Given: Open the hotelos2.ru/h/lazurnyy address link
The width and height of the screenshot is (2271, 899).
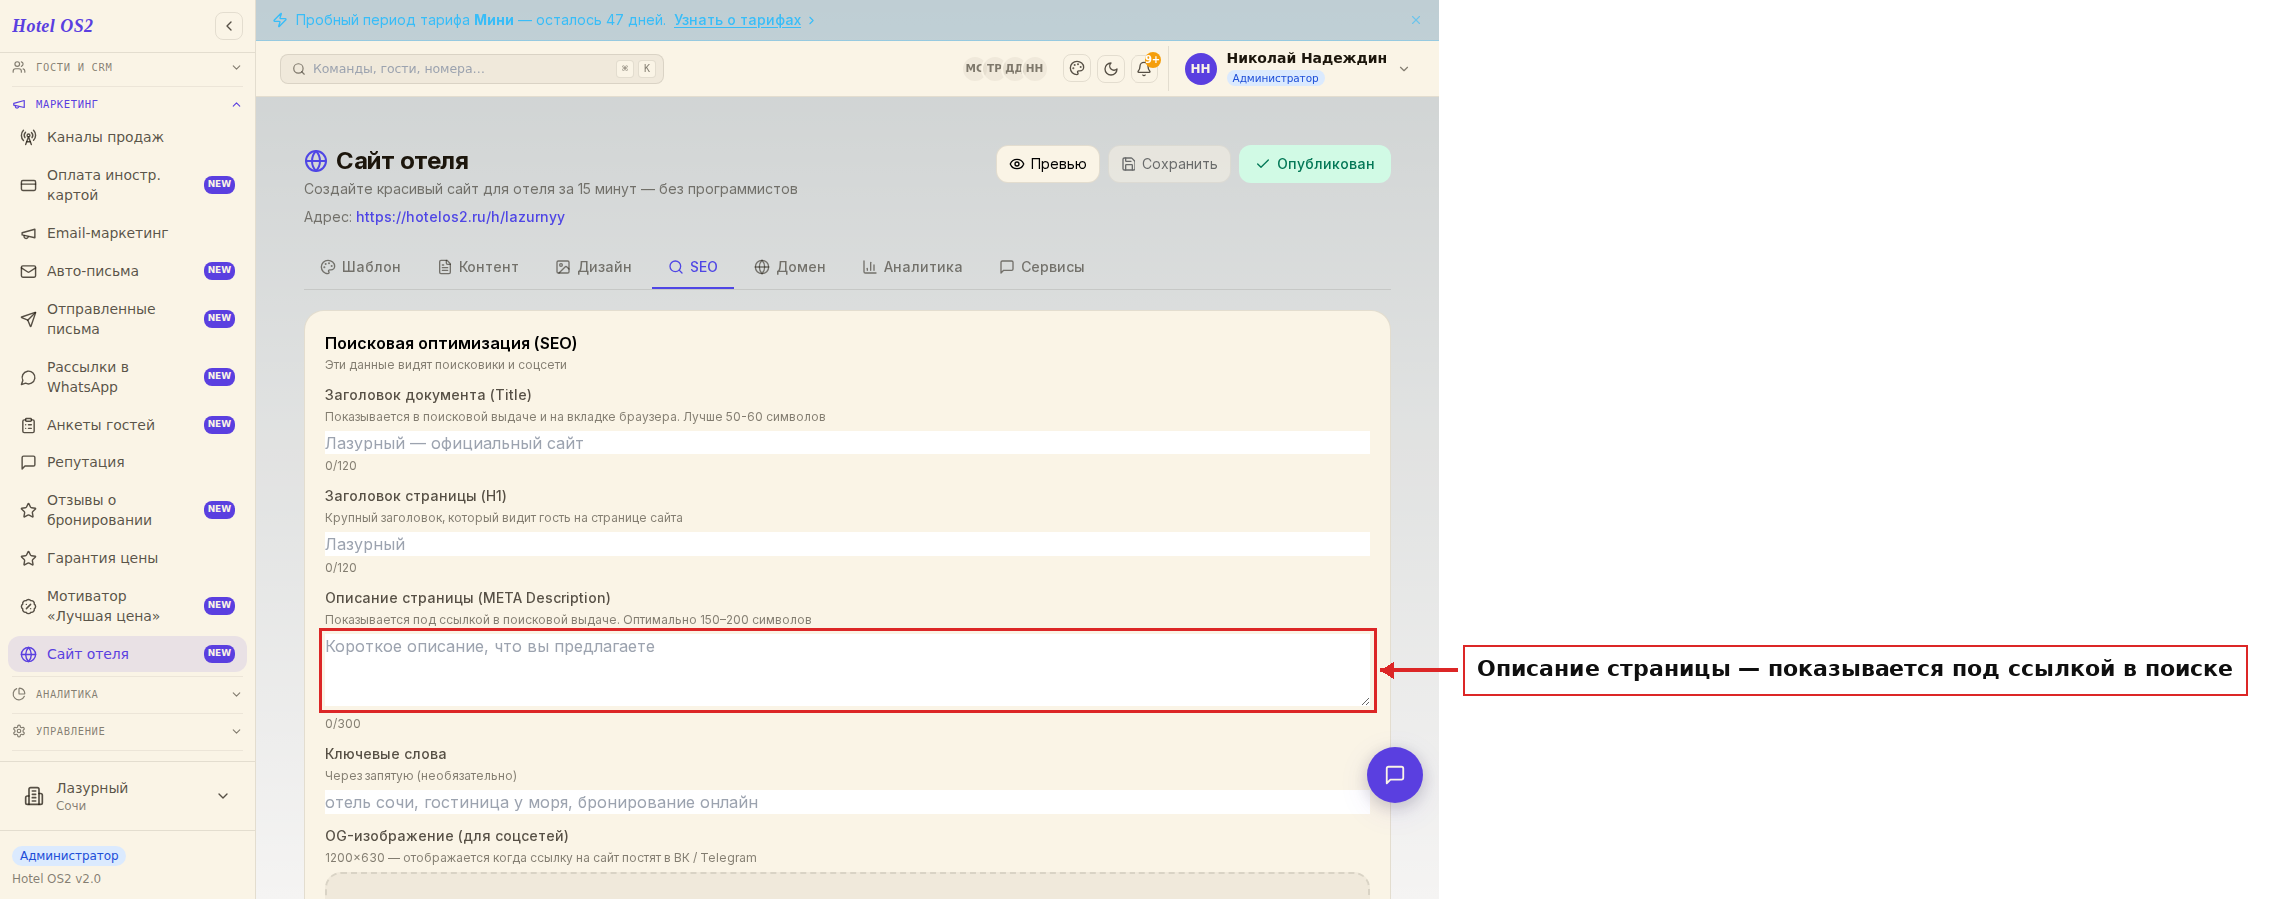Looking at the screenshot, I should point(460,217).
